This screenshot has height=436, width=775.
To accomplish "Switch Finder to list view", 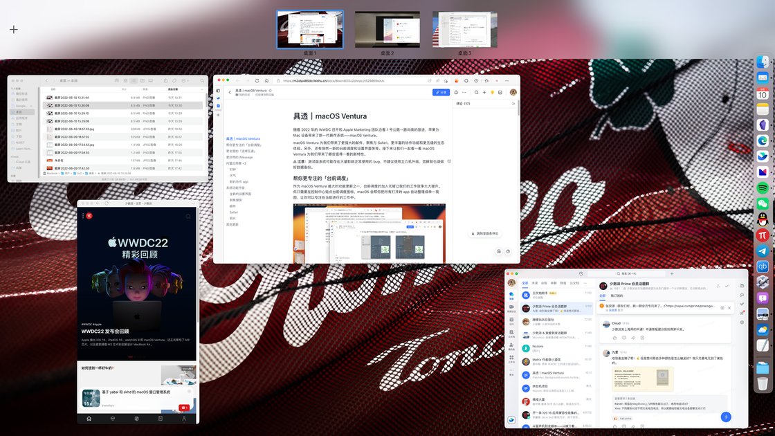I will (134, 80).
